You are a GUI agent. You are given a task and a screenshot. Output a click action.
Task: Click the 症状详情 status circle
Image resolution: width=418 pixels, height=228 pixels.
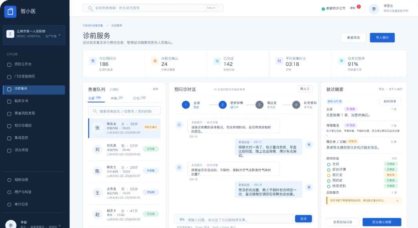[329, 170]
